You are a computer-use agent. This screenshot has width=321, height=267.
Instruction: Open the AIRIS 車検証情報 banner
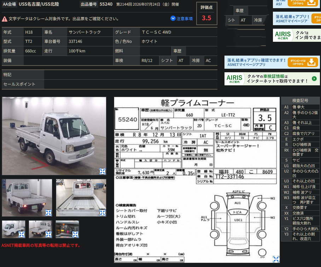click(x=272, y=79)
